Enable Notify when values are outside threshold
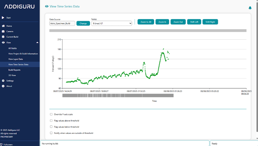Viewport: 258px width, 146px height. coord(51,133)
